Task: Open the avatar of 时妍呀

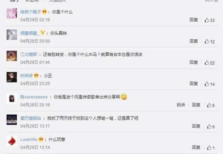Action: pos(12,77)
